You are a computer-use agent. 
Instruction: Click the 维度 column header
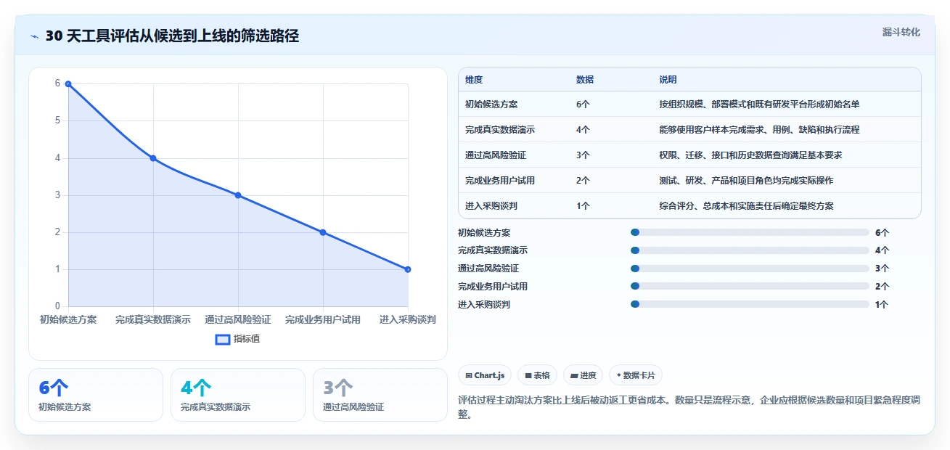click(474, 80)
